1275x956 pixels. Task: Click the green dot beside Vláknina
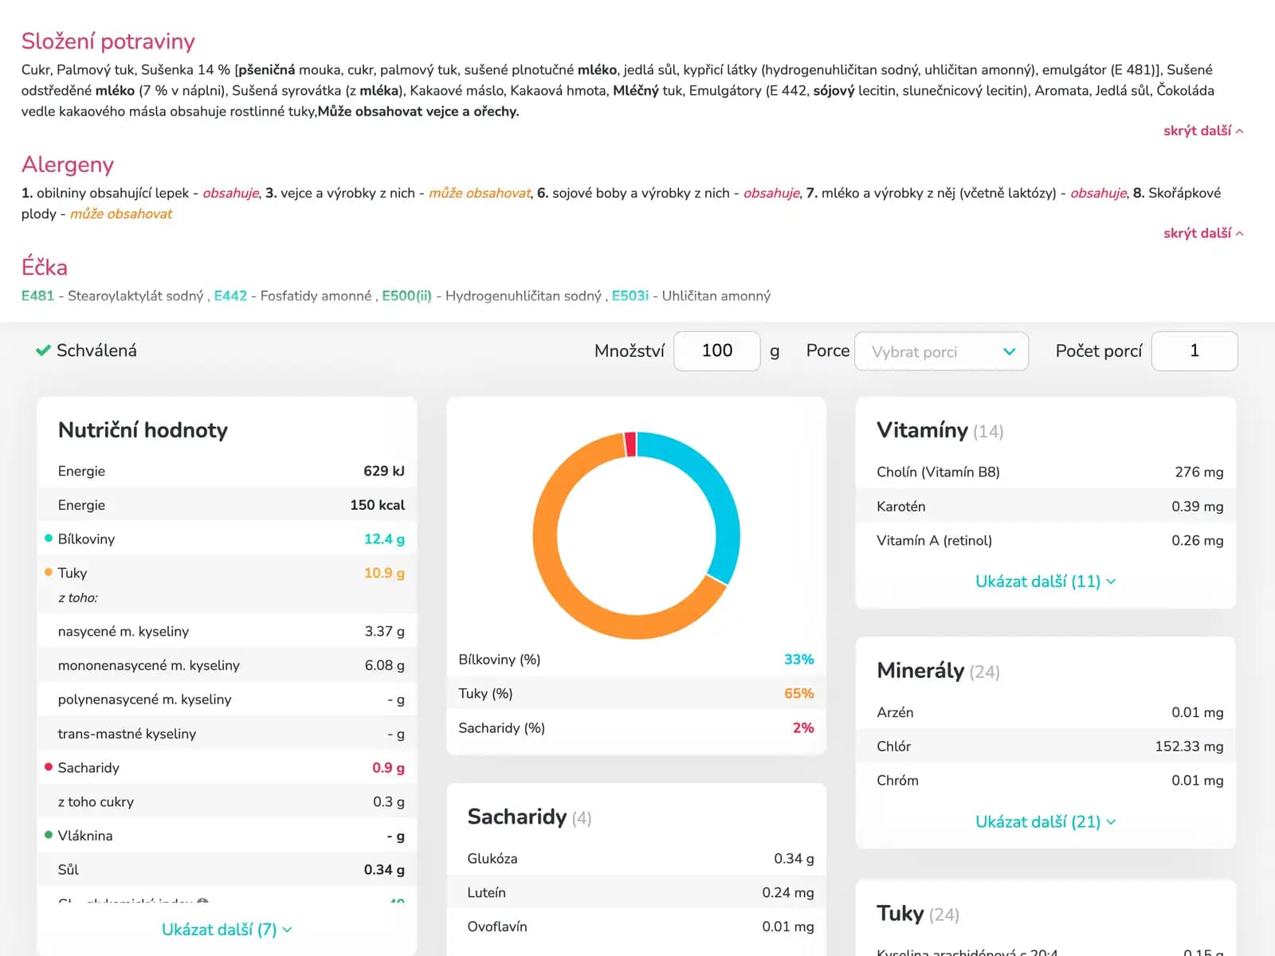pyautogui.click(x=49, y=835)
